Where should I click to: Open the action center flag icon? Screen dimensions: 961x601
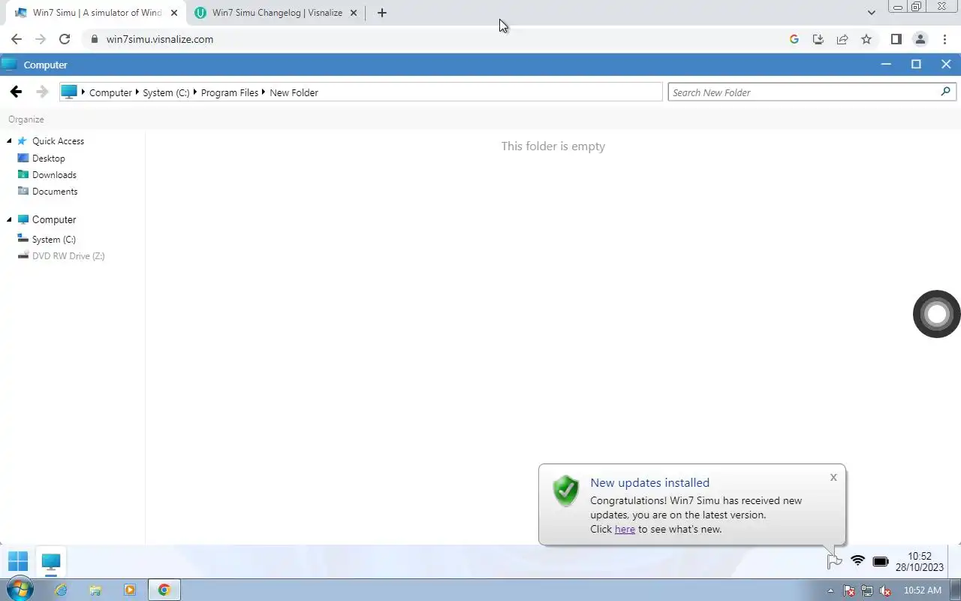(834, 561)
